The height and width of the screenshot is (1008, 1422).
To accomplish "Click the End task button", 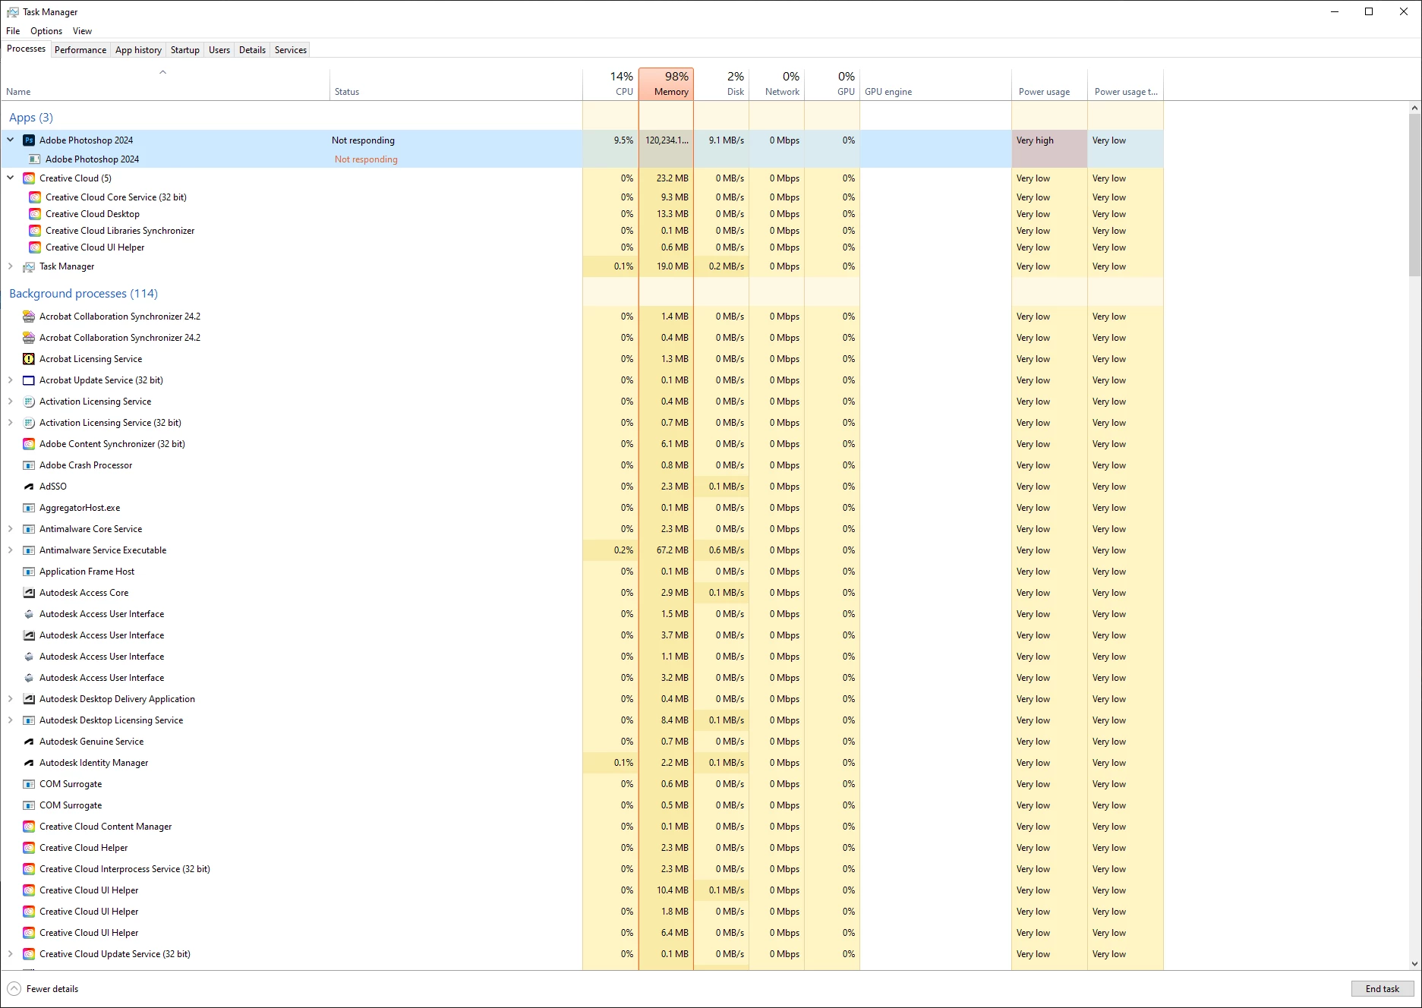I will (1382, 989).
